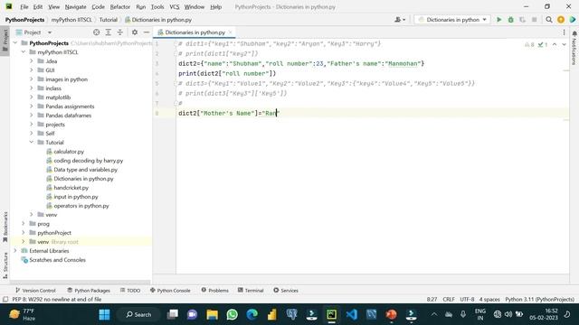Viewport: 579px width, 325px height.
Task: Open File Explorer from the taskbar
Action: pos(213,314)
